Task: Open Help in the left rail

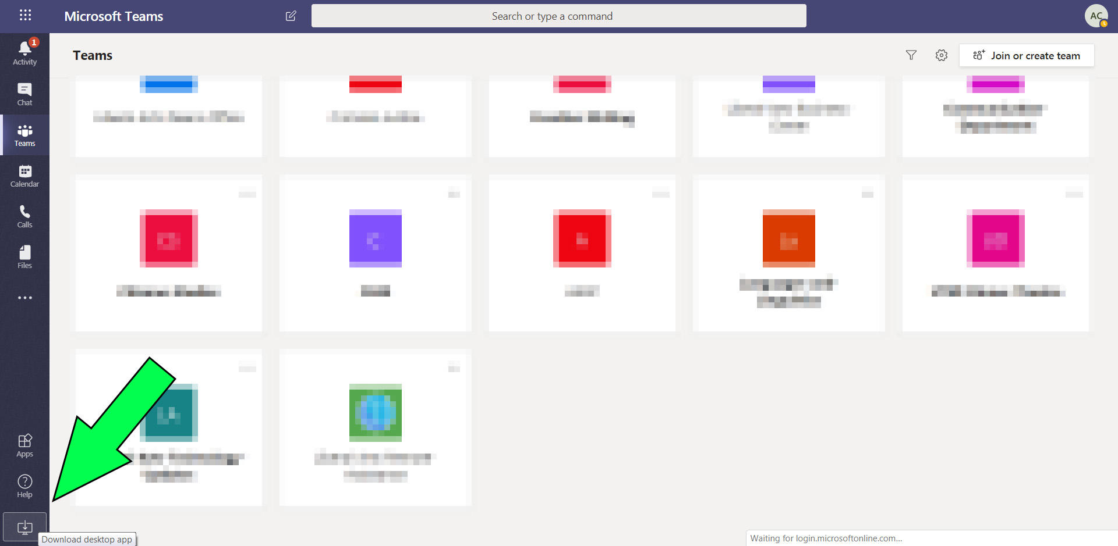Action: pyautogui.click(x=24, y=486)
